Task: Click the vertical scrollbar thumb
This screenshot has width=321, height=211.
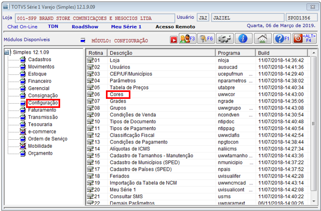Action: point(314,124)
